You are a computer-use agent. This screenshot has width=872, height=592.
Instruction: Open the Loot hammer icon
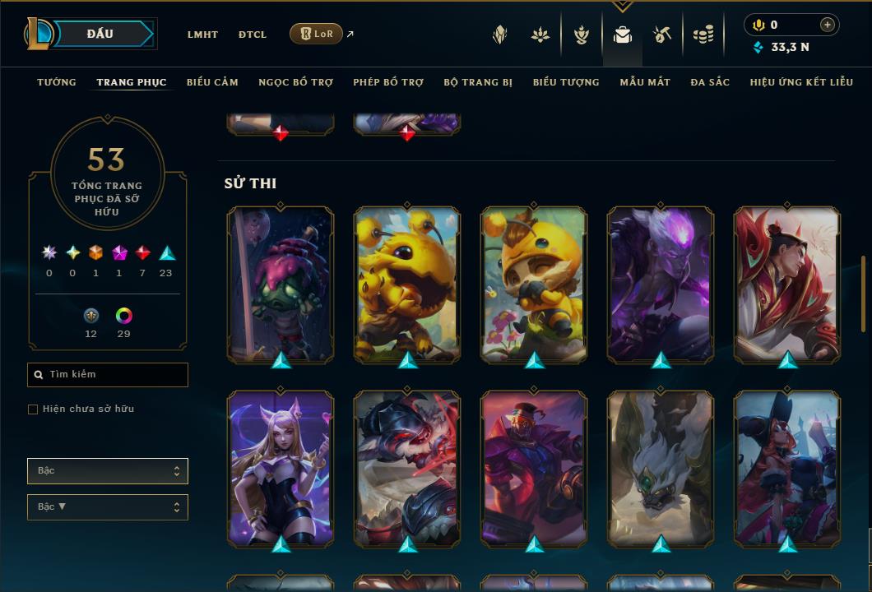[x=661, y=35]
